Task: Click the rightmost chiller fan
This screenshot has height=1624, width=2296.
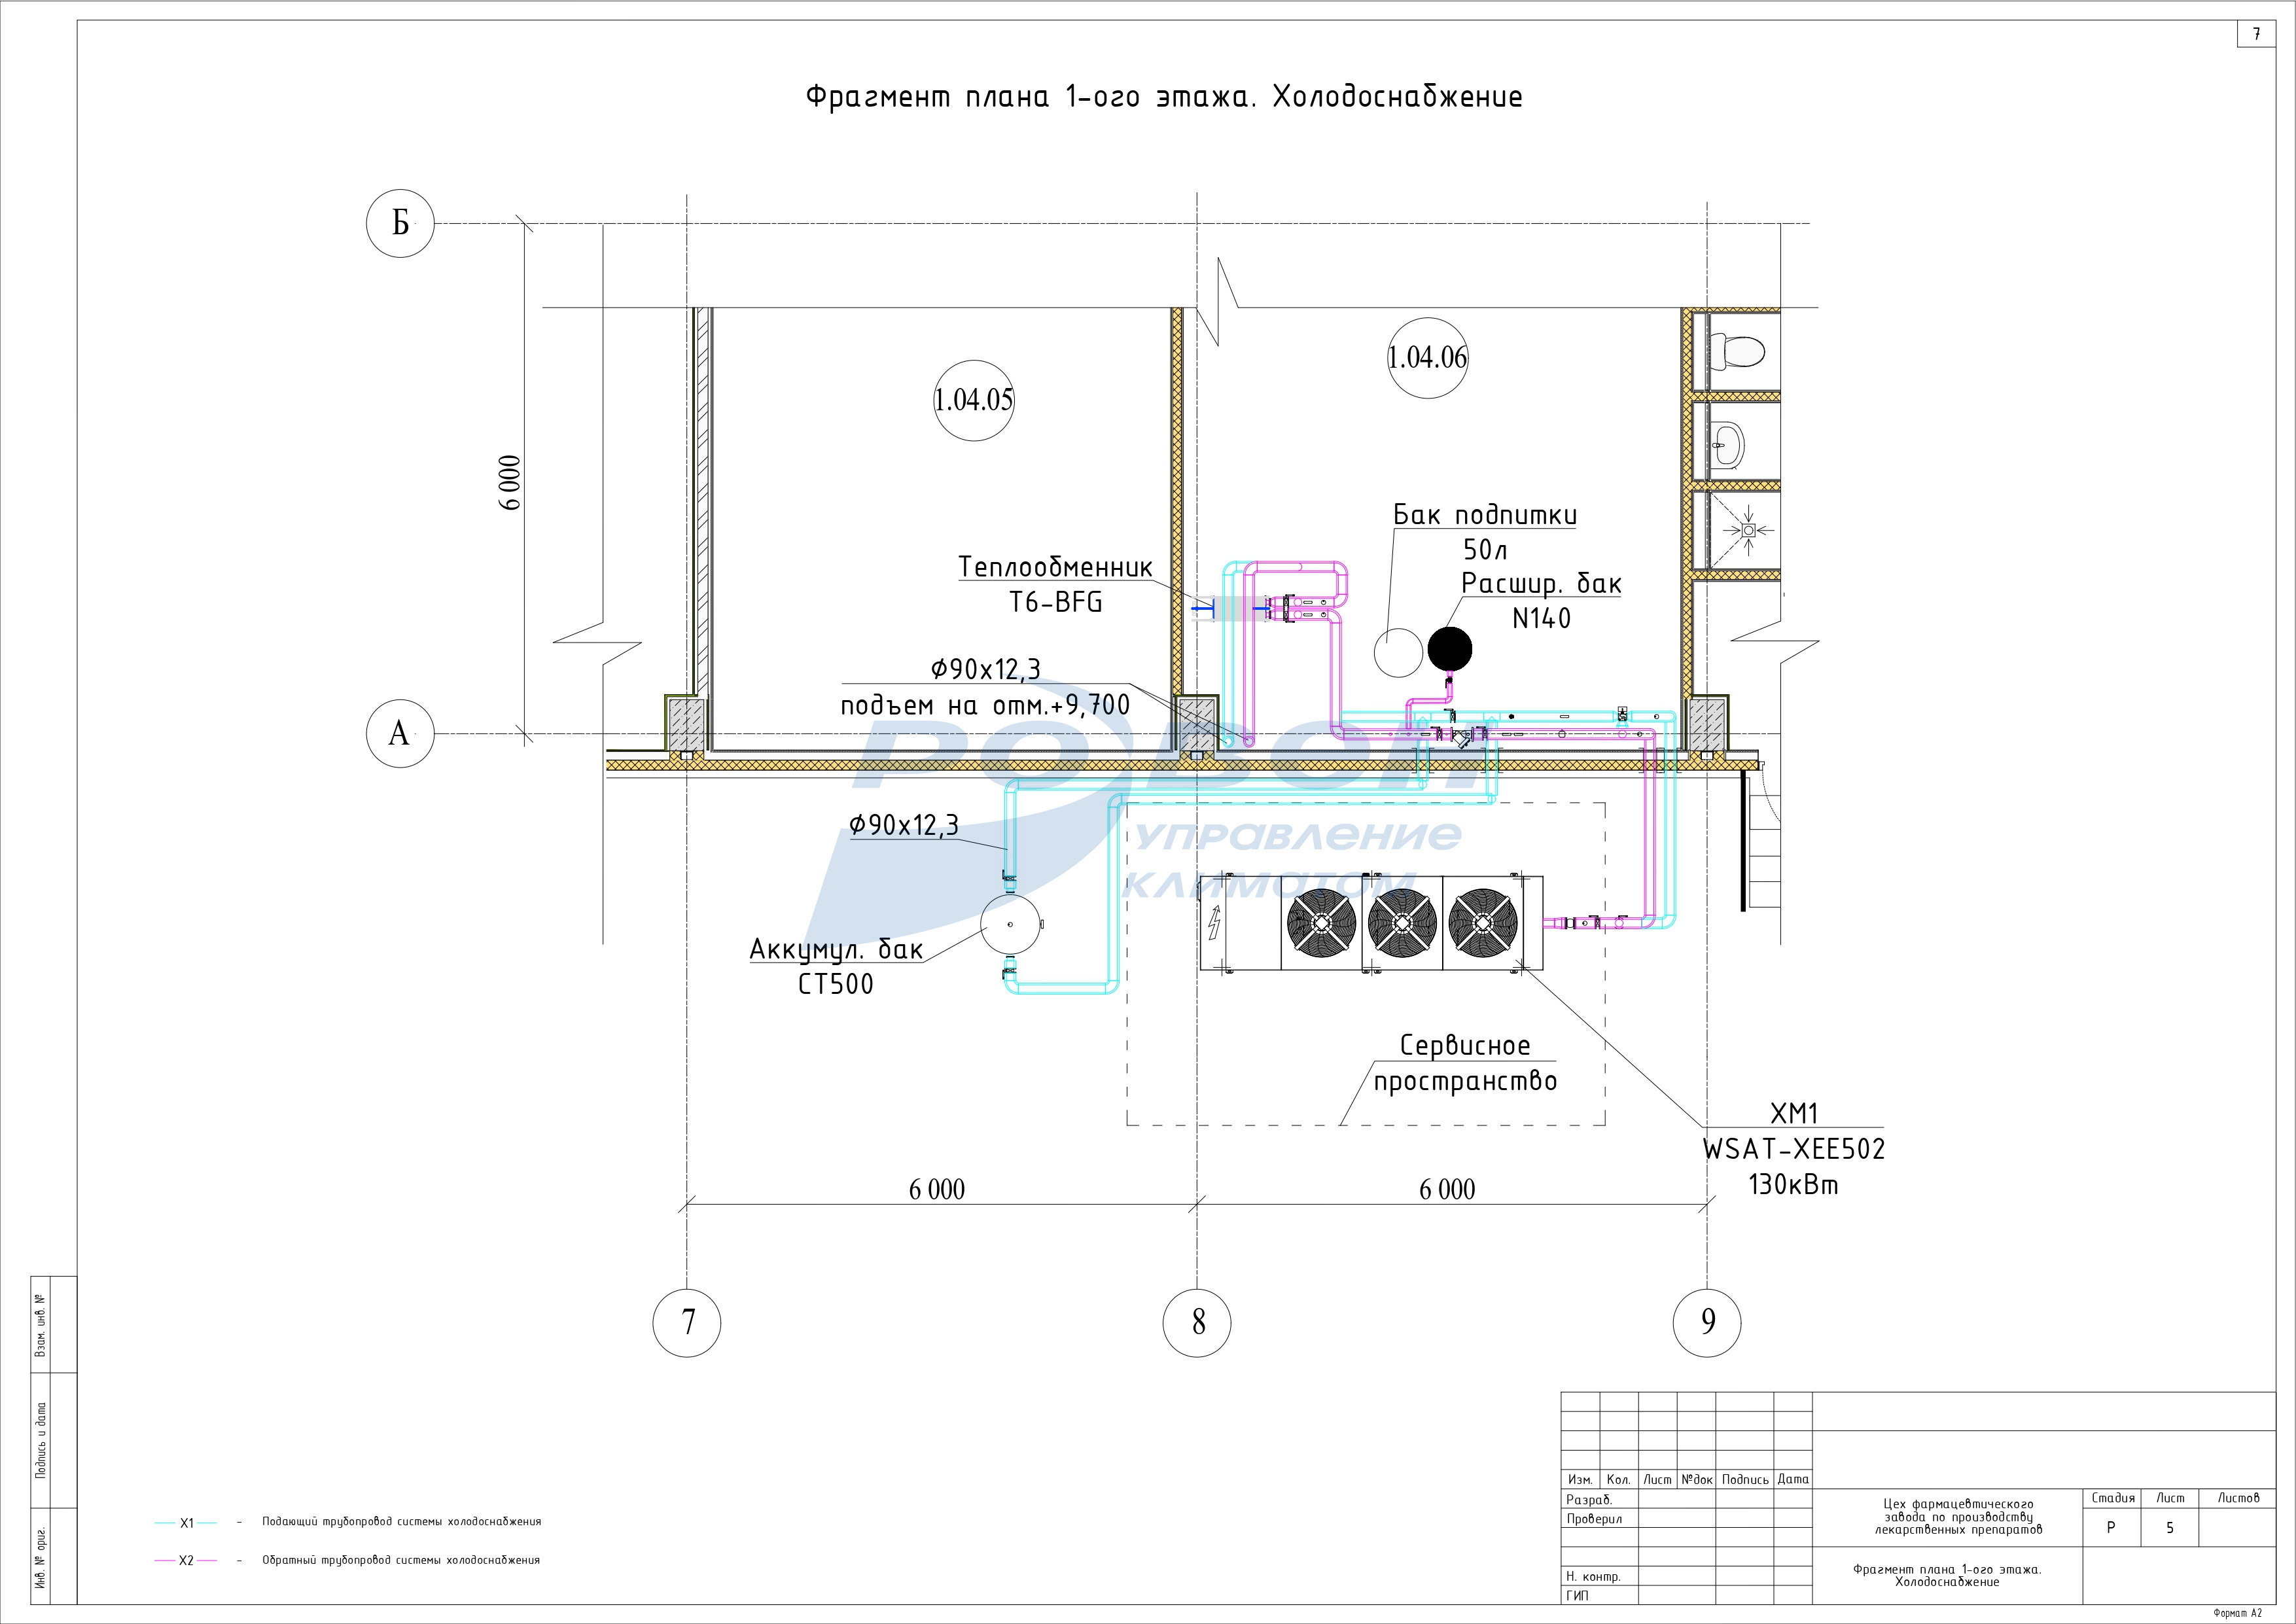Action: pyautogui.click(x=1483, y=923)
